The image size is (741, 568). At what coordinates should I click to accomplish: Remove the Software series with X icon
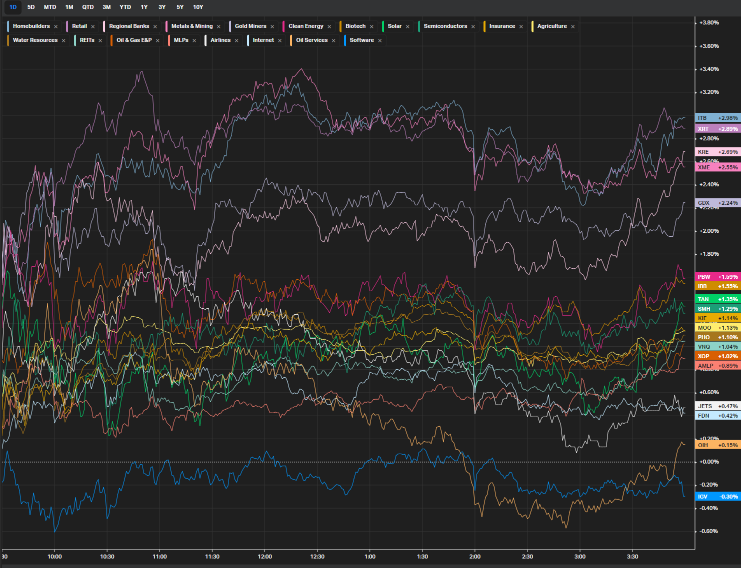pos(380,40)
